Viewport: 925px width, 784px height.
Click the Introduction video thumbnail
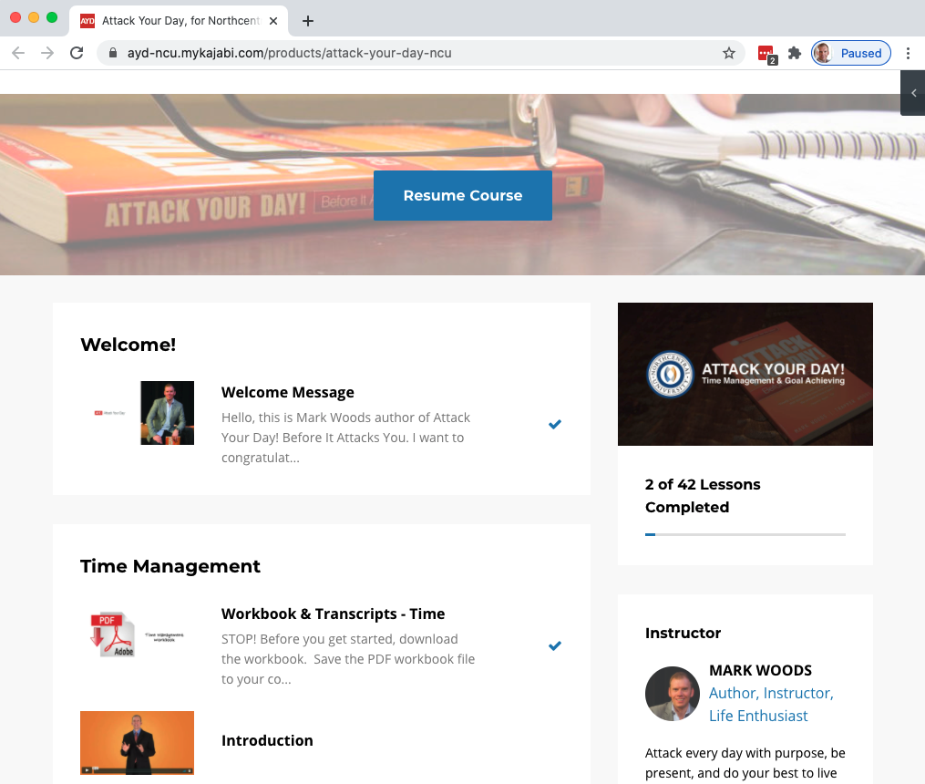tap(137, 743)
